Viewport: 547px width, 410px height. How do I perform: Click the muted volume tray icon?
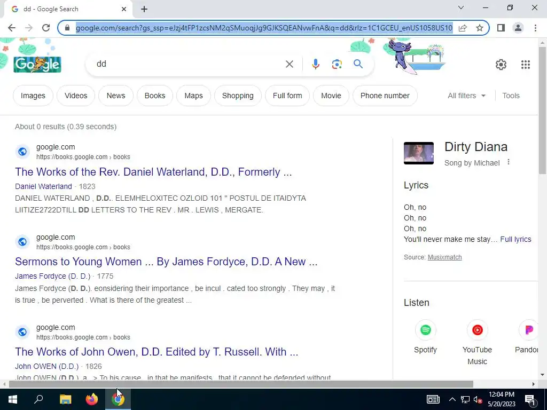[x=478, y=399]
